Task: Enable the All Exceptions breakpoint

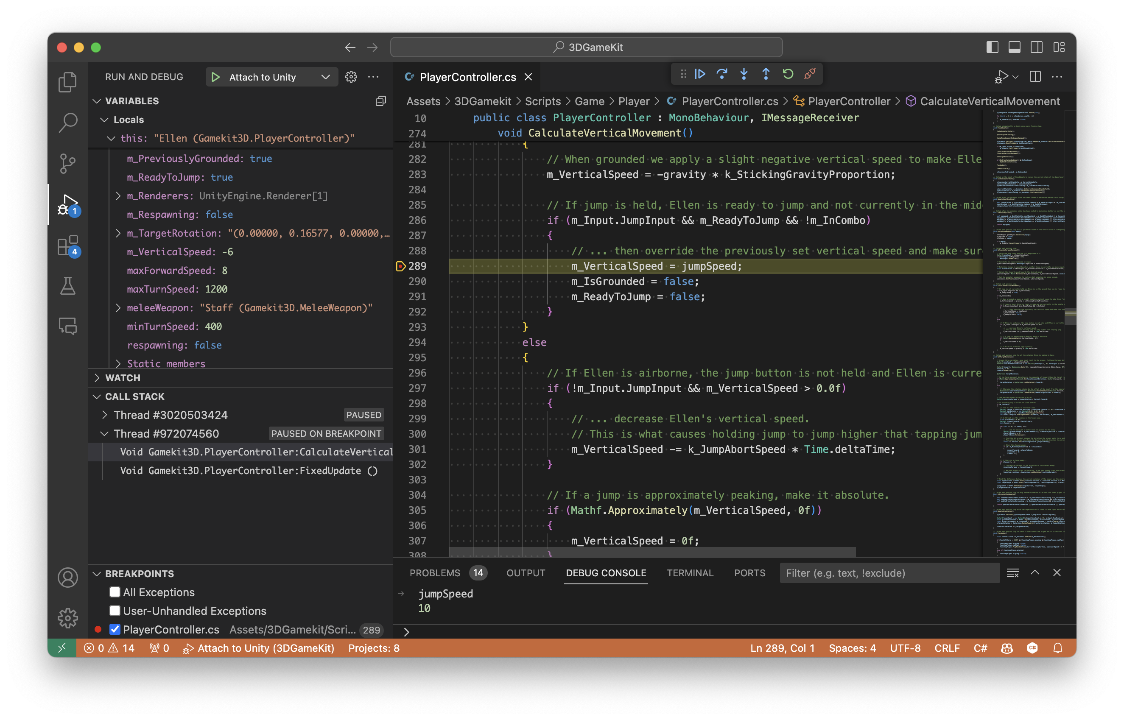Action: tap(115, 592)
